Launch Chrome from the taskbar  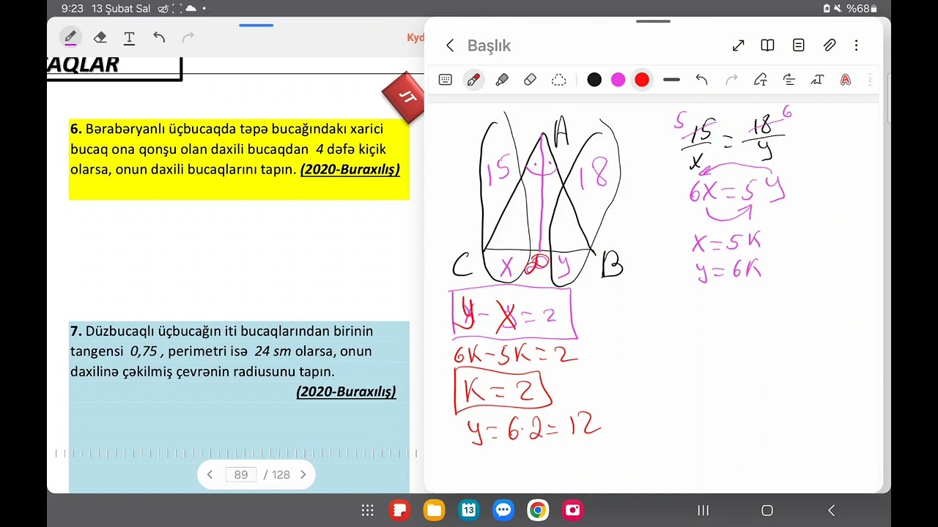tap(538, 510)
